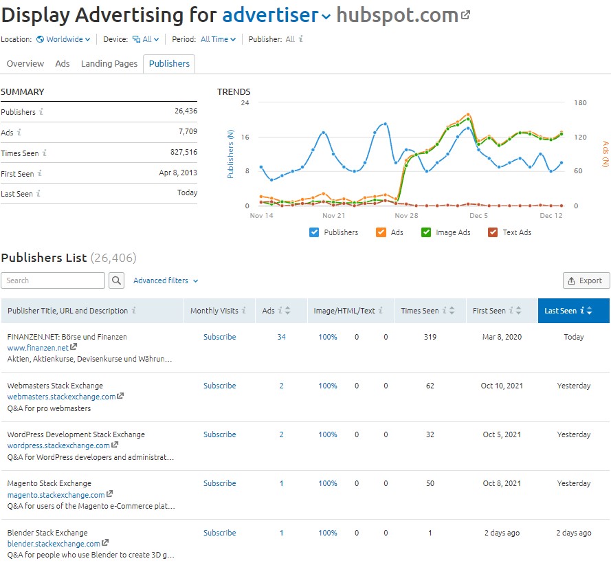The height and width of the screenshot is (563, 611).
Task: Click Subscribe for Webmasters Stack Exchange row
Action: (x=220, y=386)
